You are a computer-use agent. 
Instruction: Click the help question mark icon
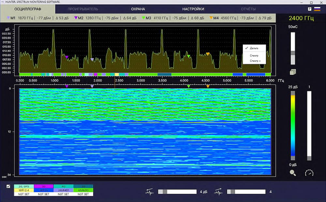tap(310, 9)
